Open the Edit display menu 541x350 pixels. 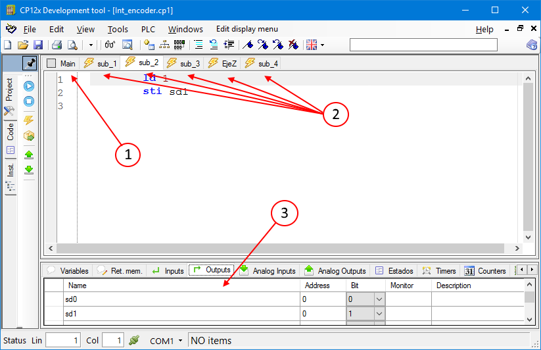pyautogui.click(x=247, y=29)
